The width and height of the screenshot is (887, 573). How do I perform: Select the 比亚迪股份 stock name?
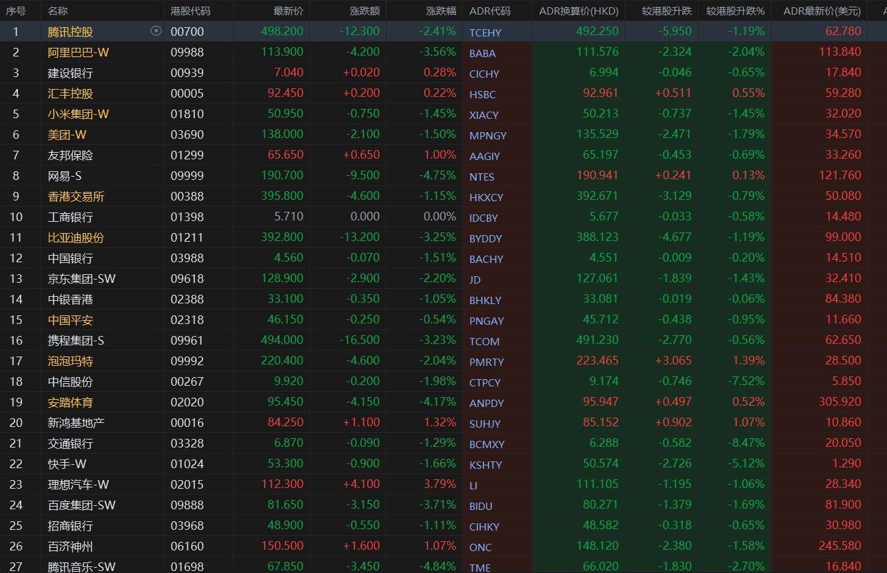point(76,237)
